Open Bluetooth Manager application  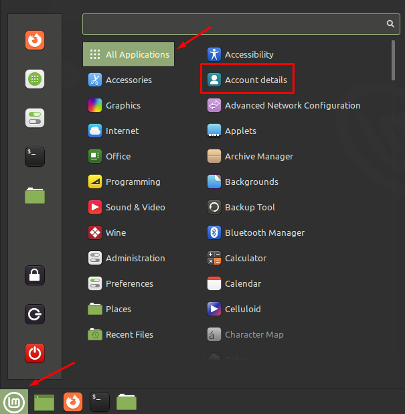pos(264,232)
